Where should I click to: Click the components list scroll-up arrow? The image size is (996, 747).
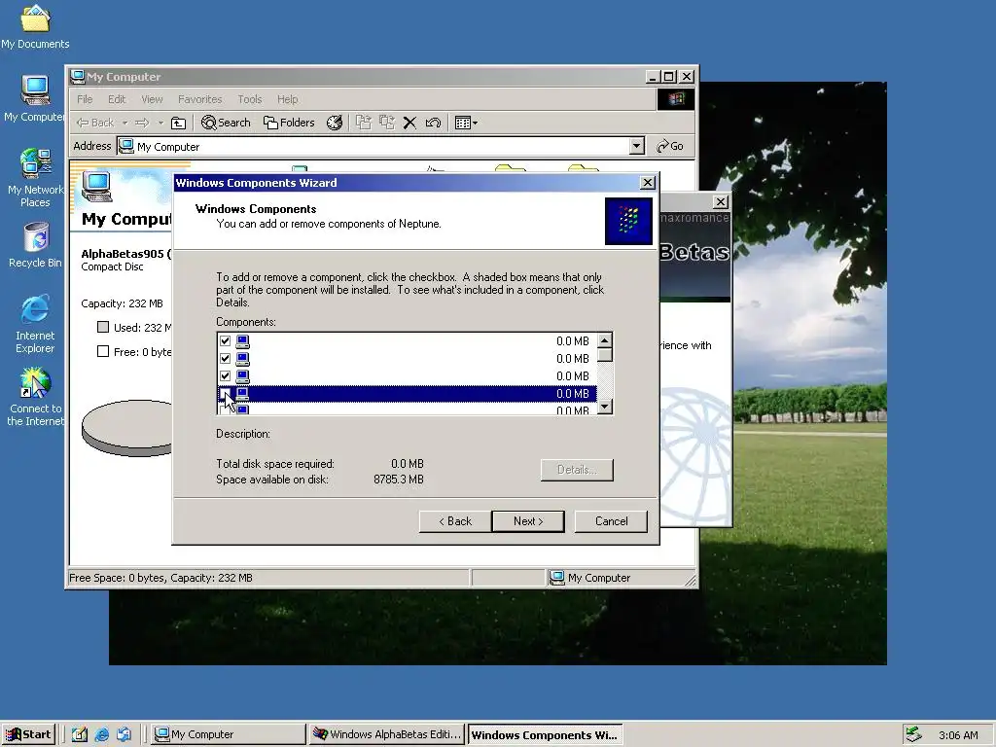point(605,339)
